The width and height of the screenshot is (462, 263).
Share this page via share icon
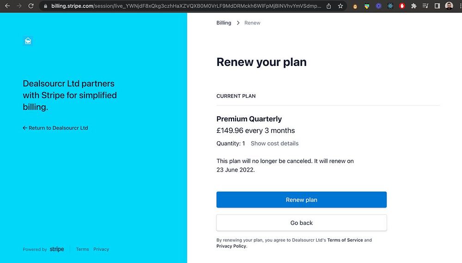[328, 6]
